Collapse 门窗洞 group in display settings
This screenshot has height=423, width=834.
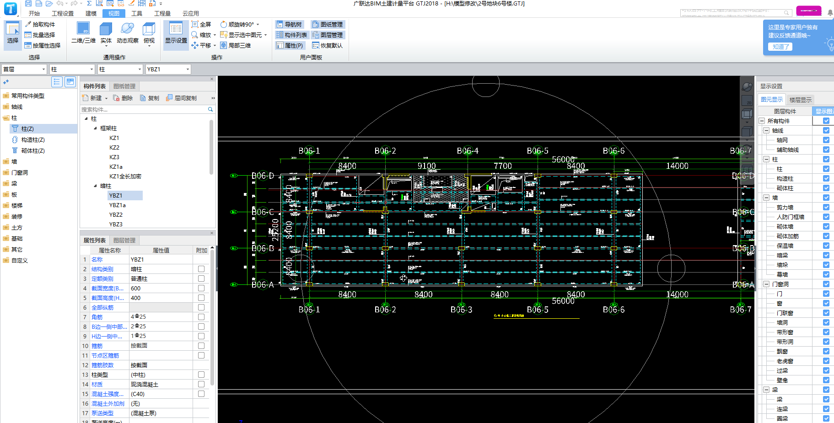[x=766, y=284]
